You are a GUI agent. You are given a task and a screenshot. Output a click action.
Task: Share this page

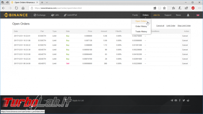[x=186, y=8]
